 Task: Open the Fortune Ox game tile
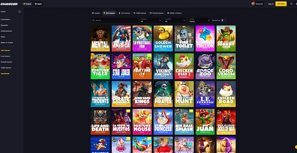(142, 66)
